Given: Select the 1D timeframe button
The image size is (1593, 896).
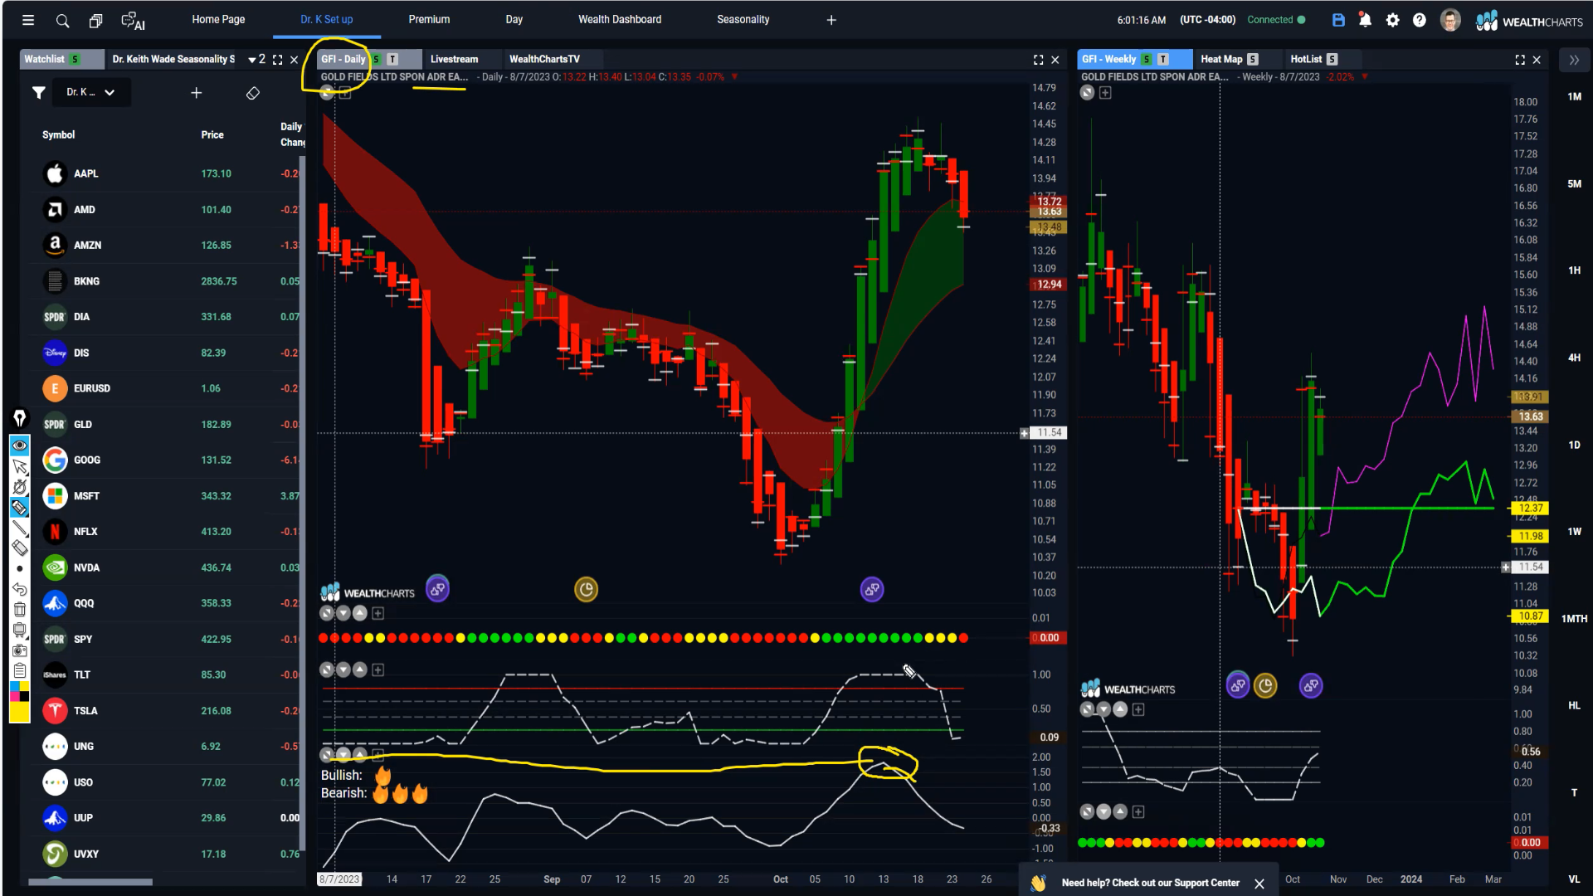Looking at the screenshot, I should [x=1574, y=445].
